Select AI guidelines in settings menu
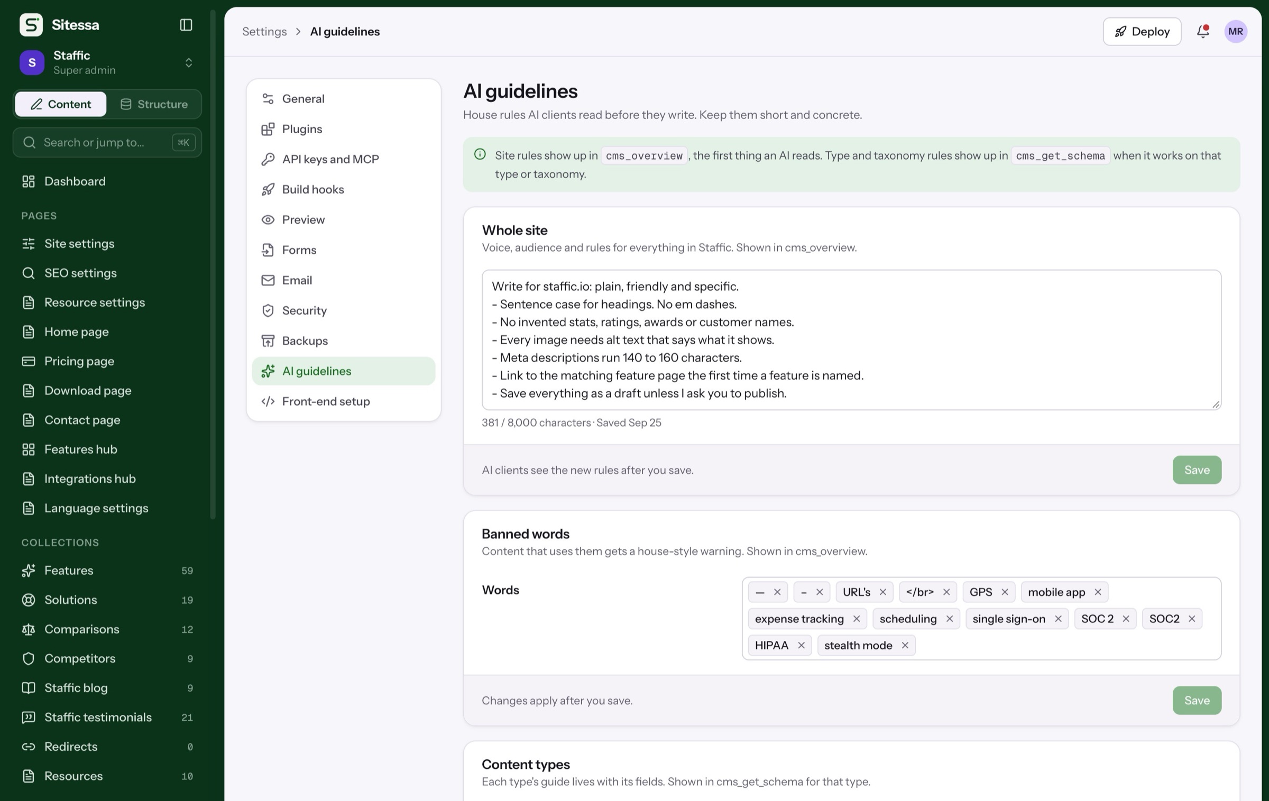1269x801 pixels. 344,371
